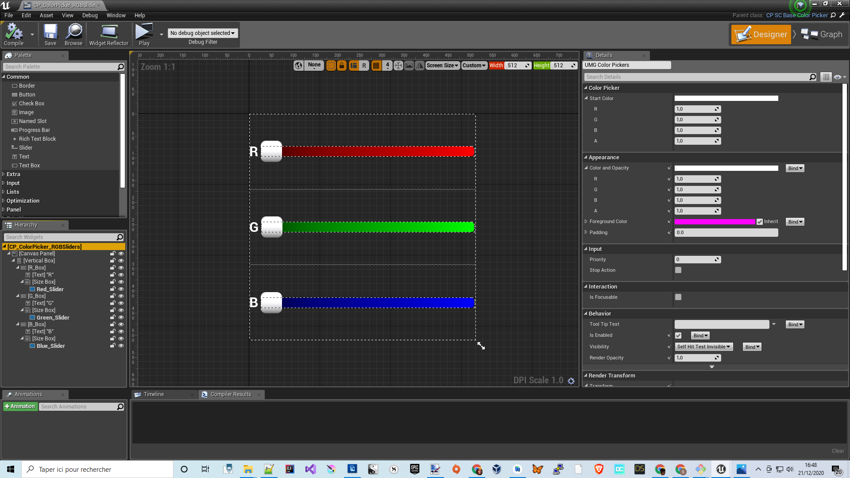This screenshot has width=850, height=478.
Task: Toggle grid snapping in designer viewport
Action: [376, 66]
